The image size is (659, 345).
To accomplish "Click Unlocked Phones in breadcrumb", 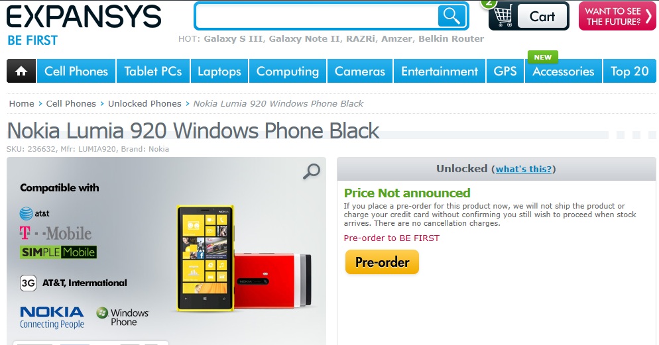I will [x=145, y=104].
